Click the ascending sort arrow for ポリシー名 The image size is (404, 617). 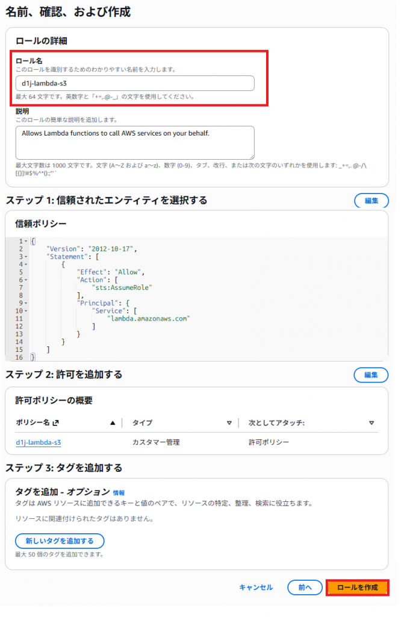112,423
